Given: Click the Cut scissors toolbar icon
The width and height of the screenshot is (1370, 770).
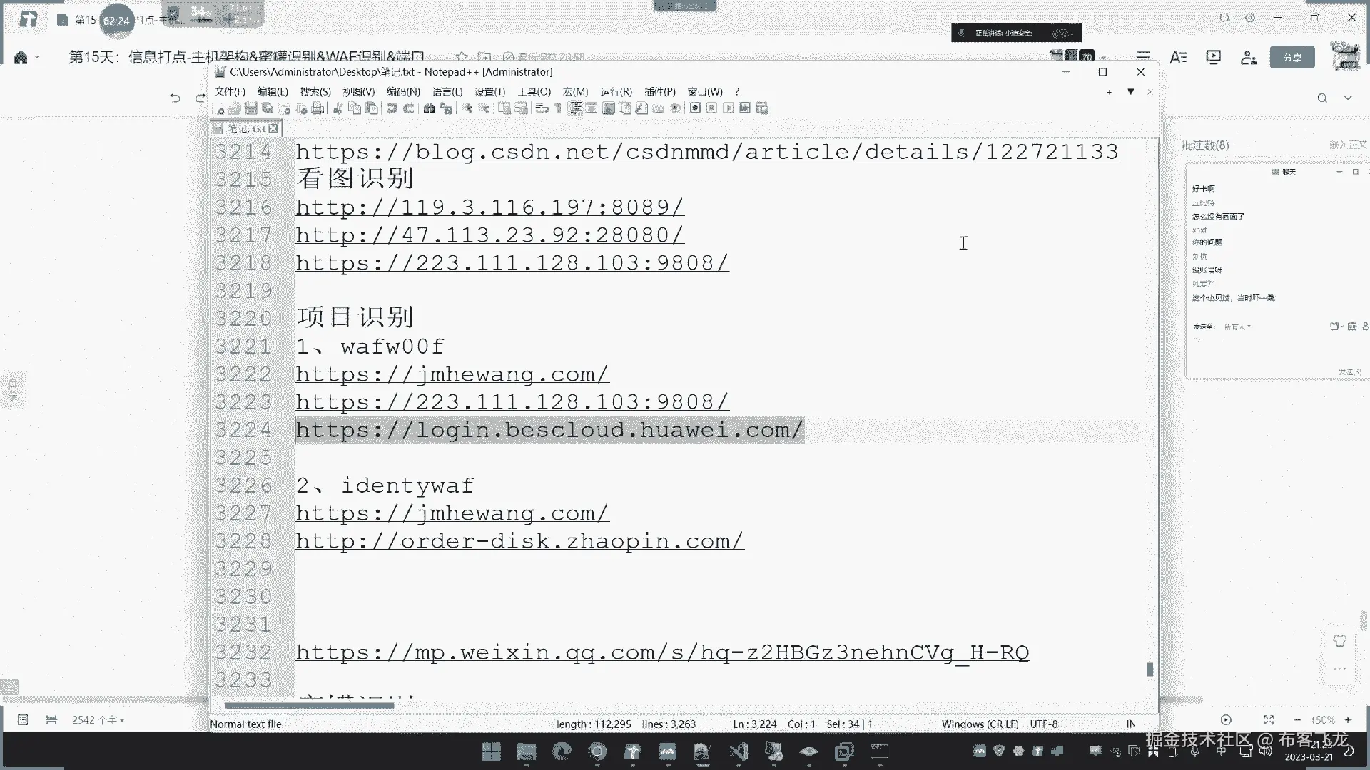Looking at the screenshot, I should point(338,108).
